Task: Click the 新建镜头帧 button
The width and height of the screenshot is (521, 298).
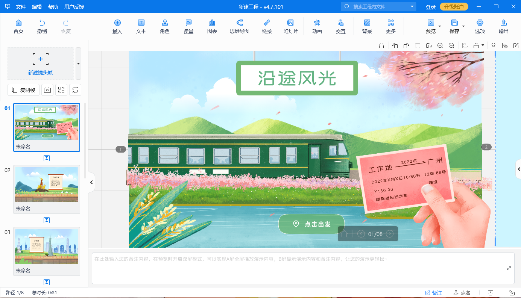Action: pos(40,63)
